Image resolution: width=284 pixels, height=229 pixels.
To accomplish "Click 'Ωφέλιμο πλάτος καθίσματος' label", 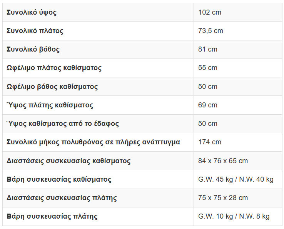I will [x=54, y=68].
